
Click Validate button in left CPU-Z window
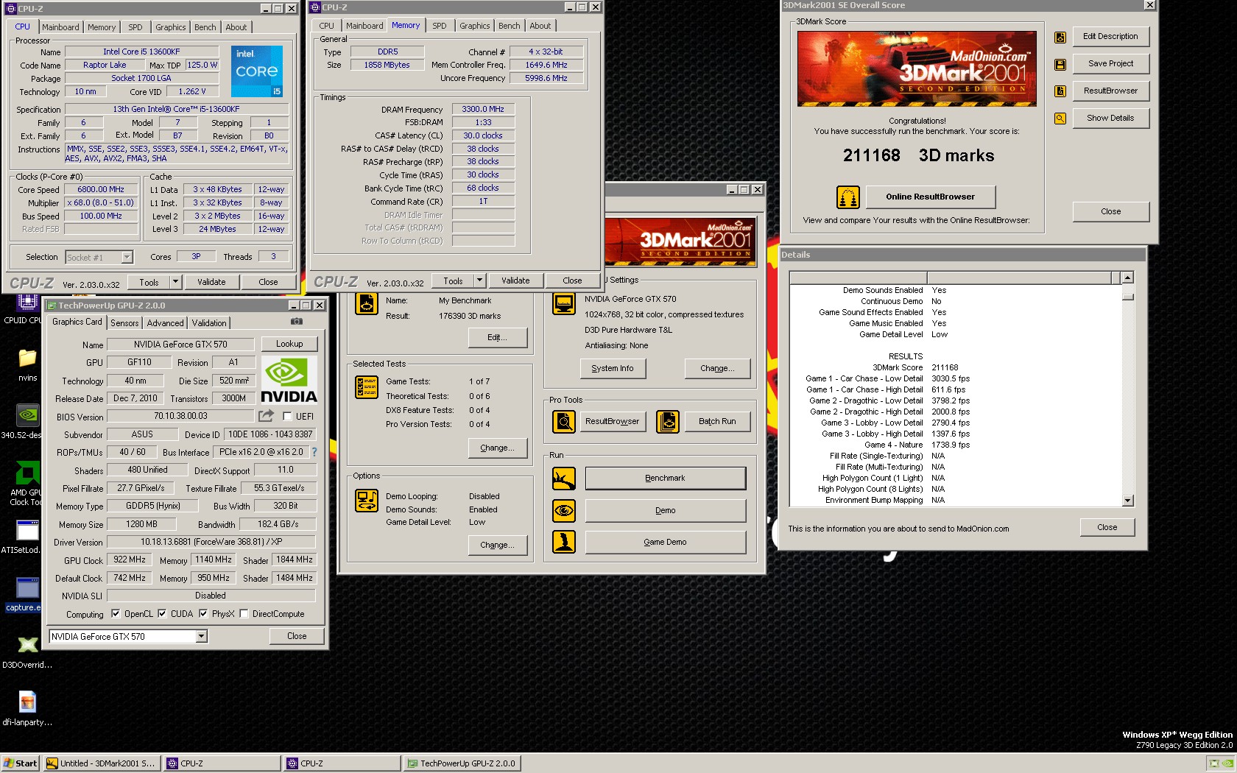coord(211,282)
